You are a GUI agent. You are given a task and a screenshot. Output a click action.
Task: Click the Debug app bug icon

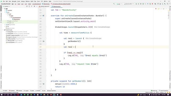click(x=143, y=4)
